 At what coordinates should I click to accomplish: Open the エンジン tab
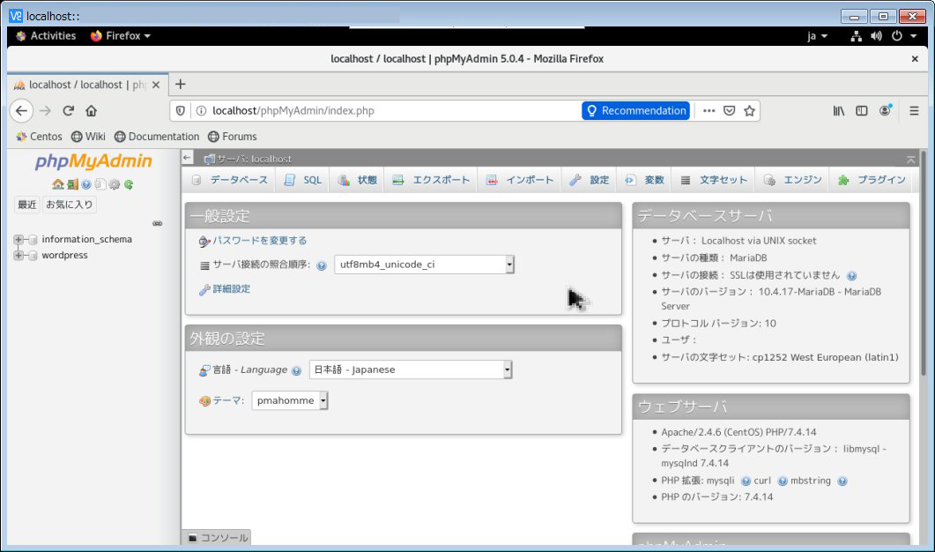pyautogui.click(x=792, y=180)
